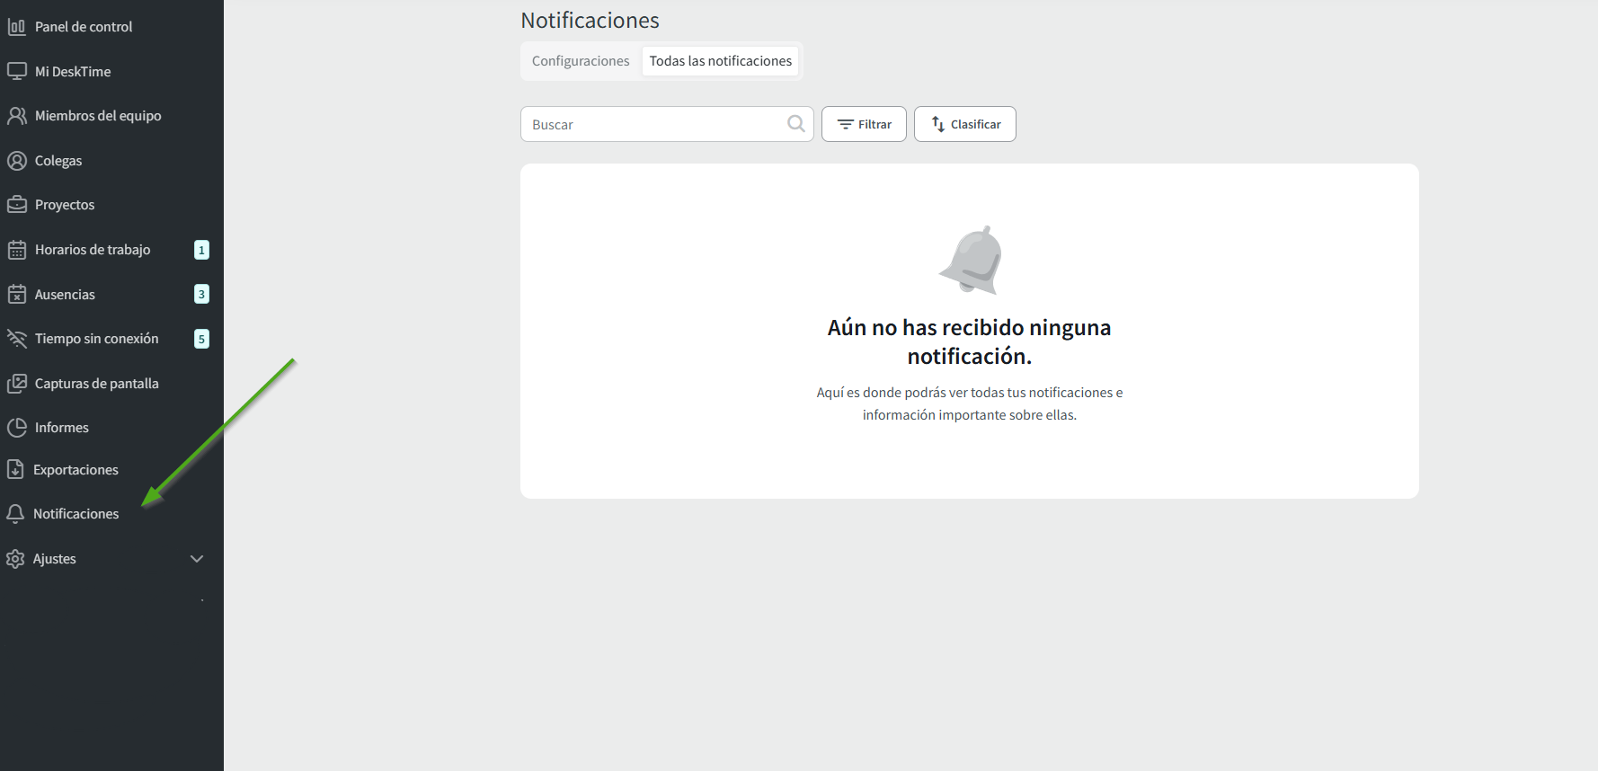The height and width of the screenshot is (771, 1598).
Task: Click the Miembros del equipo people icon
Action: pos(16,116)
